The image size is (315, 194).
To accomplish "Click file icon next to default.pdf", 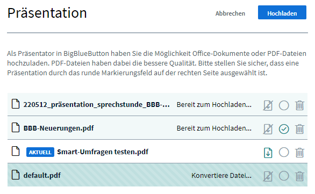I will click(x=16, y=175).
